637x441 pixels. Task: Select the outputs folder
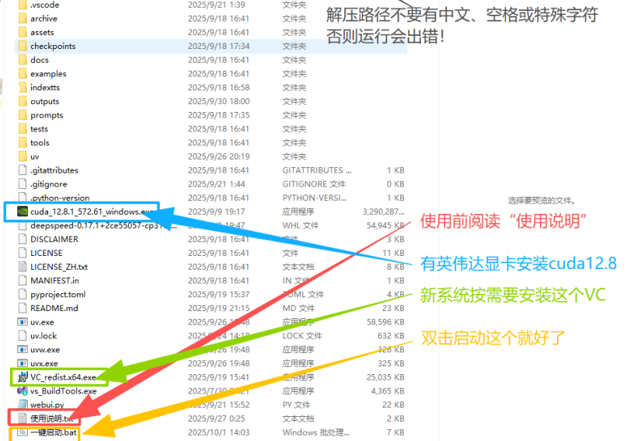coord(44,101)
